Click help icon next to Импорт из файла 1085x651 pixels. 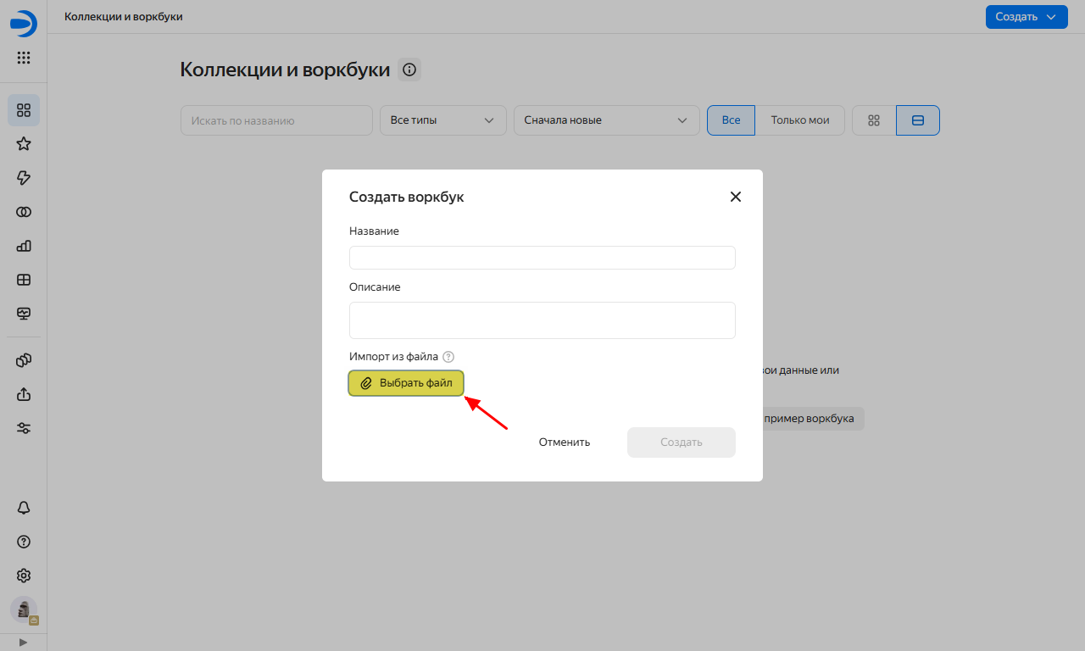[x=448, y=357]
